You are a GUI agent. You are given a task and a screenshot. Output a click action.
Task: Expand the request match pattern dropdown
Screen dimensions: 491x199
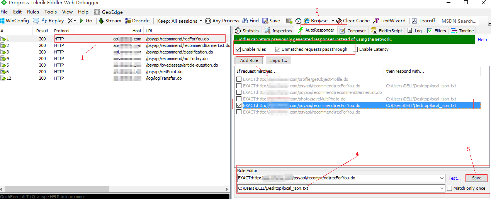pyautogui.click(x=442, y=178)
